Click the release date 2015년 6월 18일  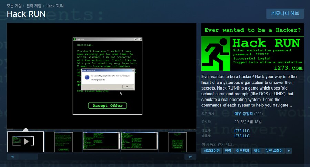point(248,122)
